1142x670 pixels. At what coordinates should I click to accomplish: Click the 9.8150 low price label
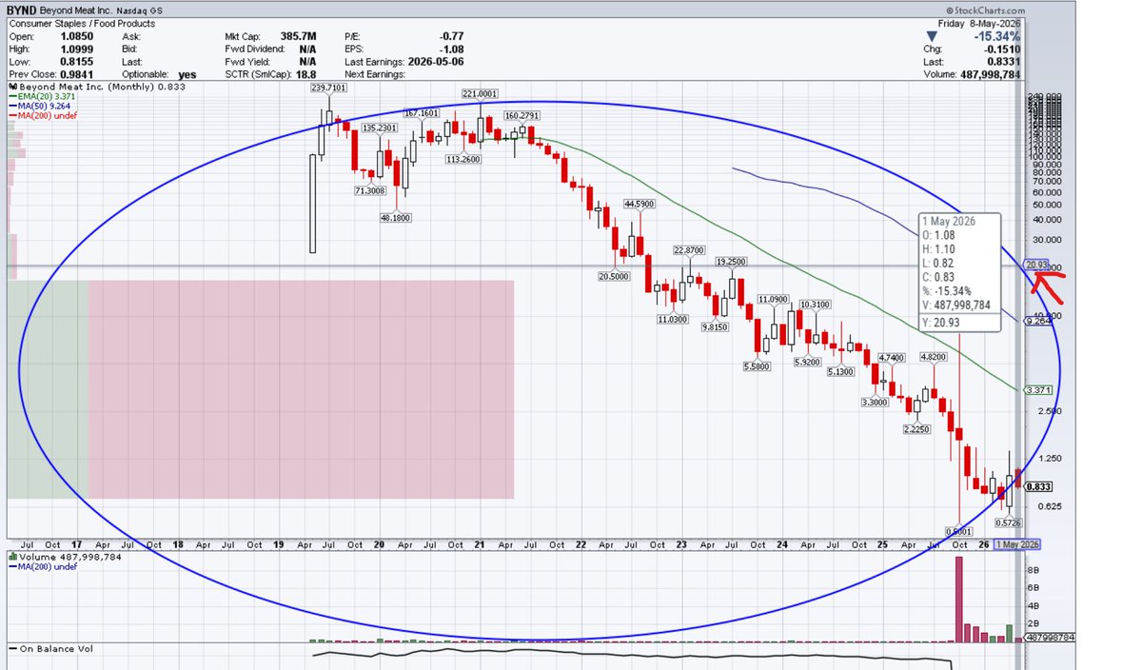pyautogui.click(x=715, y=326)
